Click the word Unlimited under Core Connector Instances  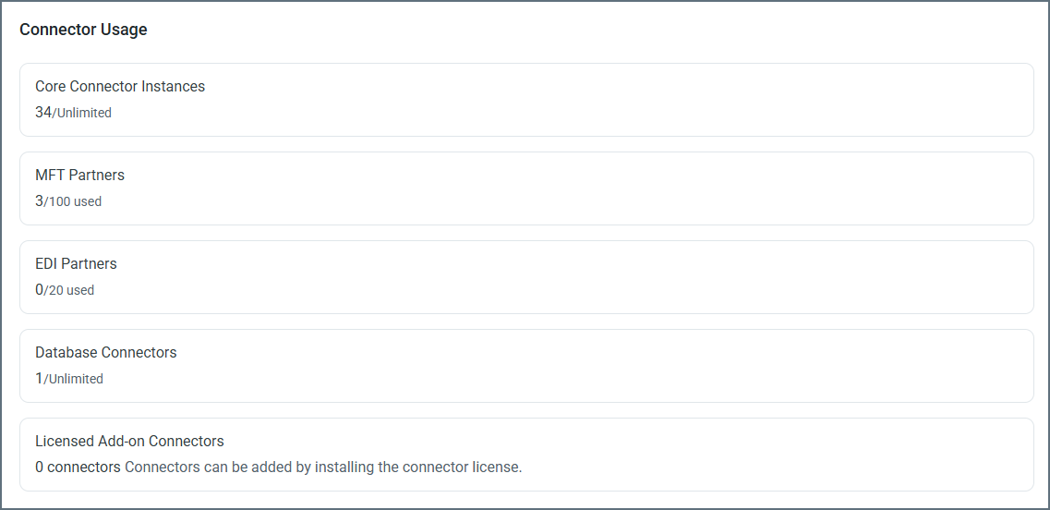pos(84,113)
